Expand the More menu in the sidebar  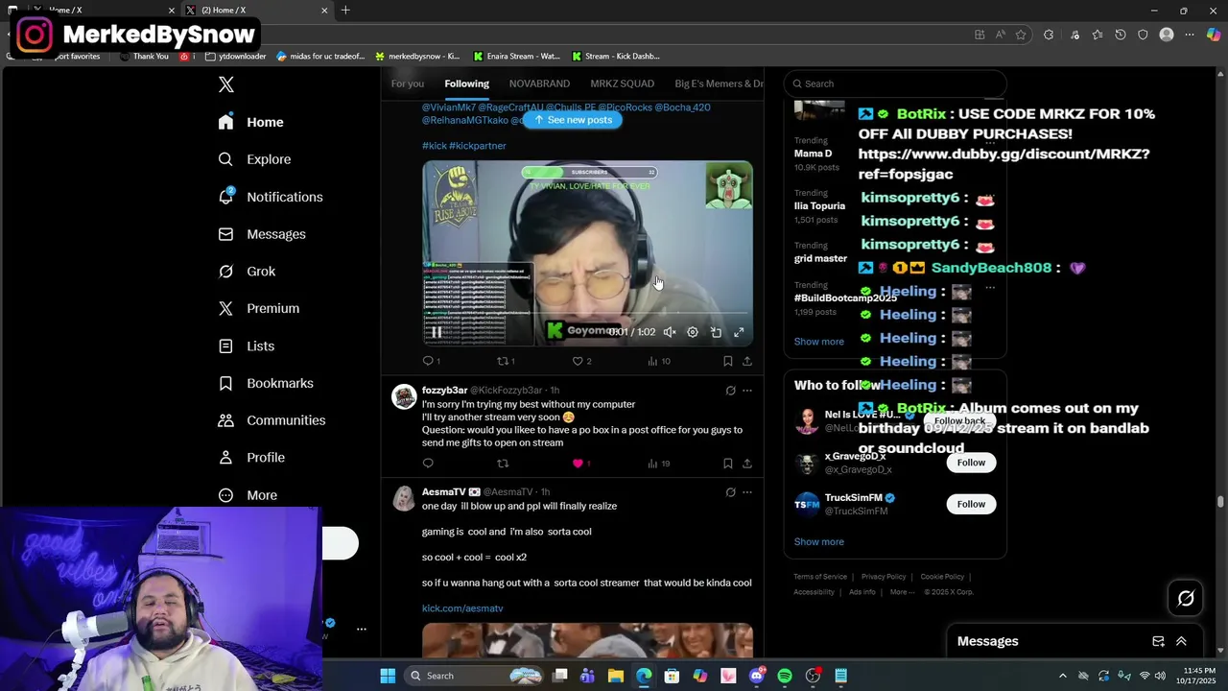pos(248,495)
